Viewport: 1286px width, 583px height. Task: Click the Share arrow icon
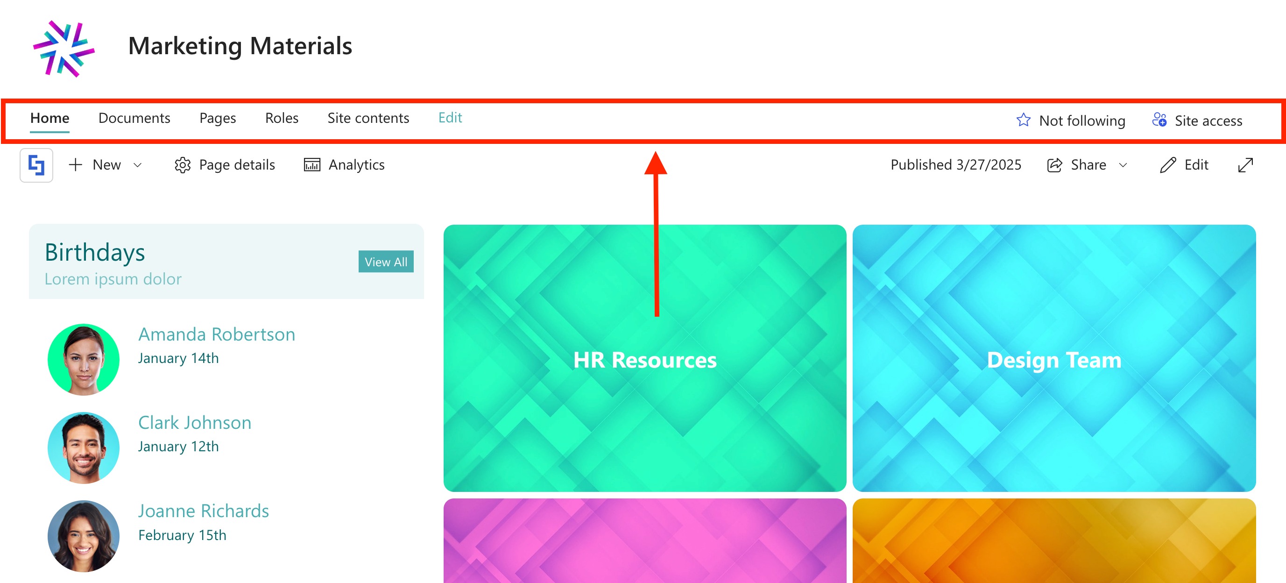(1054, 165)
